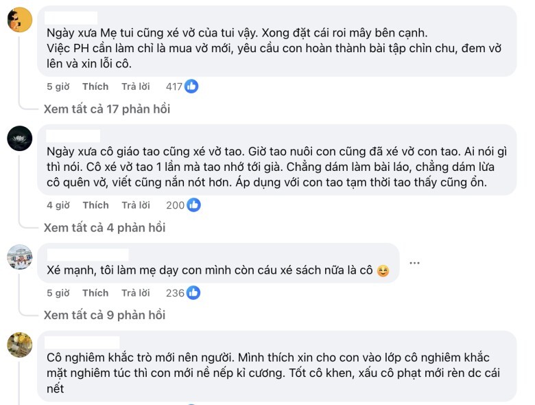Like the 'Xé mạnh' comment
The width and height of the screenshot is (535, 405).
tap(95, 292)
